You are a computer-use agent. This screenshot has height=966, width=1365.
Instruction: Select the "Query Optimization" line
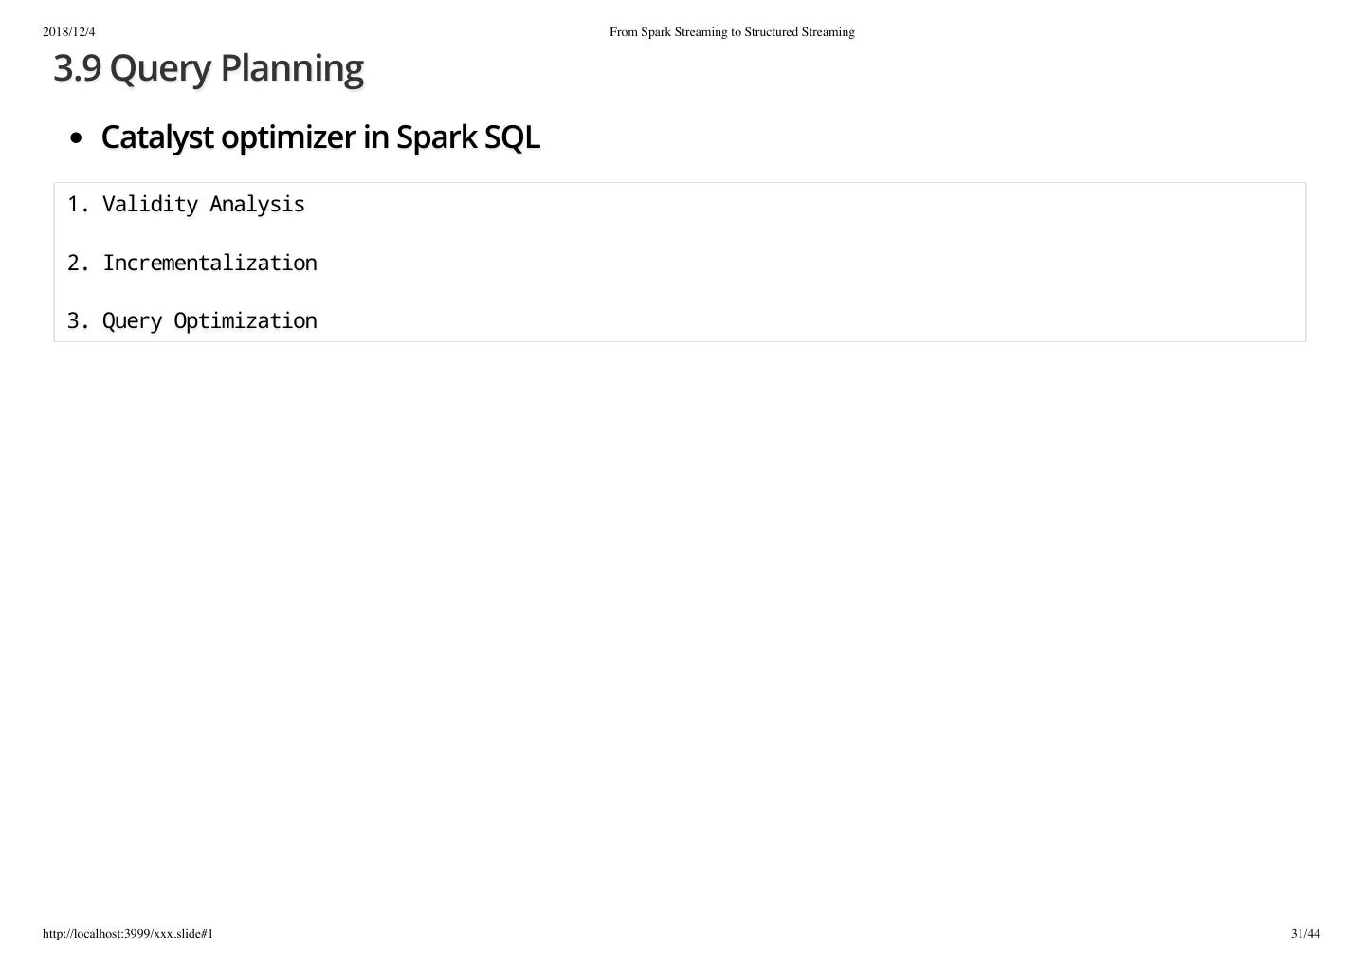coord(209,320)
